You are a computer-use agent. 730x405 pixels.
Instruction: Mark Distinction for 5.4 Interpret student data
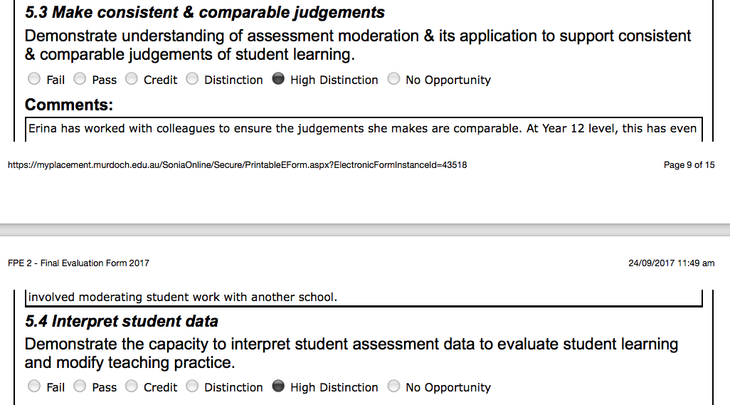[x=192, y=386]
